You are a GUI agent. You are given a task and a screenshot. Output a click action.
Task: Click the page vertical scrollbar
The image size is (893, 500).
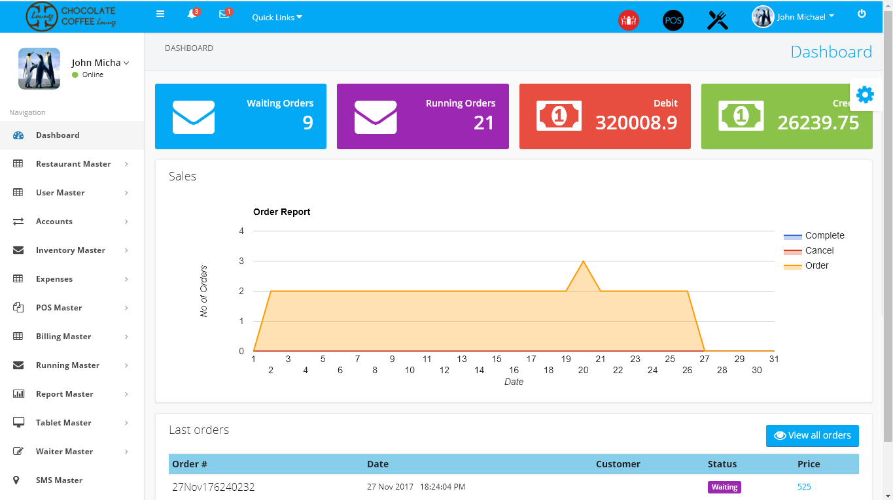pyautogui.click(x=888, y=229)
